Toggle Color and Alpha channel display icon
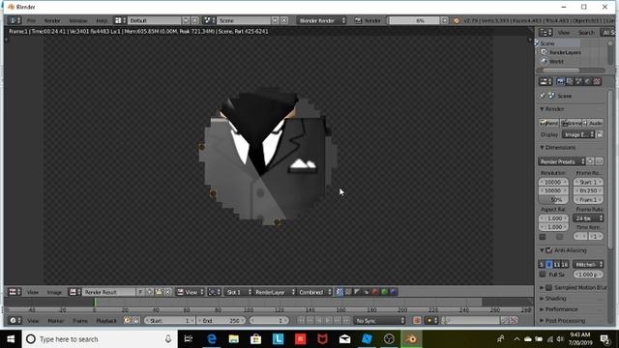 (339, 292)
